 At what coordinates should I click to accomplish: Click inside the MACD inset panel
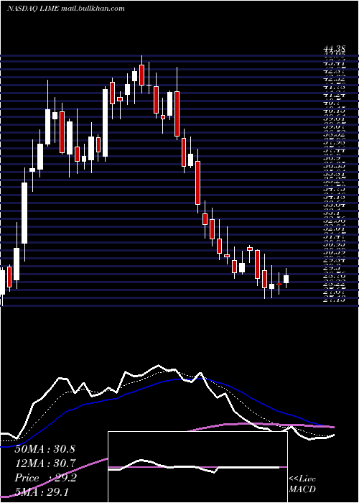click(197, 467)
